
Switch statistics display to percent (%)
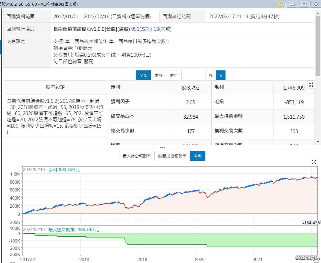[211, 76]
